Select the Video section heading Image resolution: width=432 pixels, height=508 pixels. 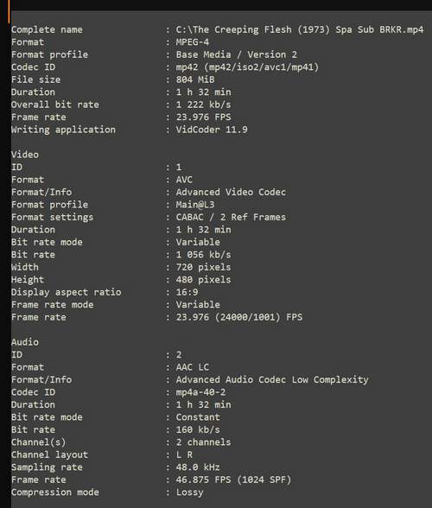tap(25, 155)
